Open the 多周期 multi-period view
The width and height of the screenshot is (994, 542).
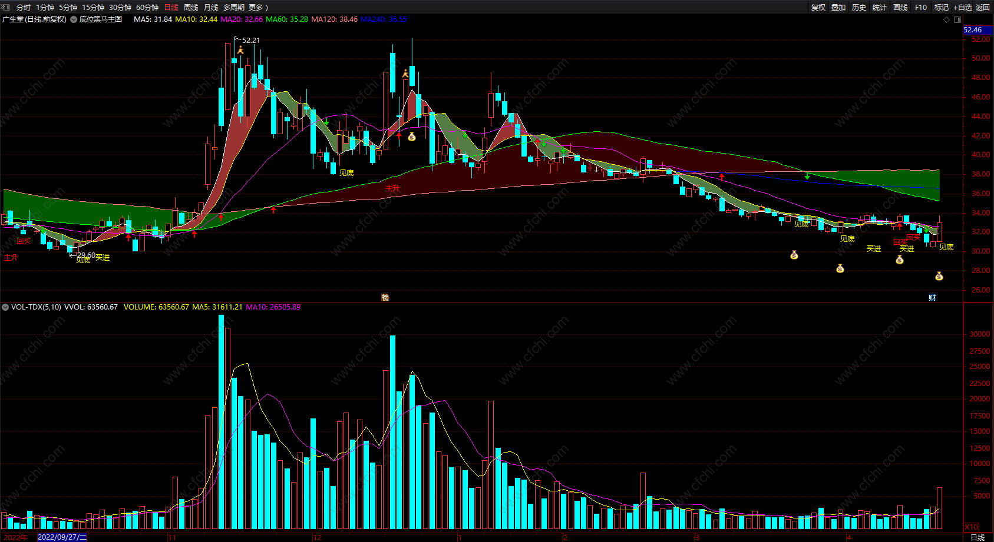(234, 8)
